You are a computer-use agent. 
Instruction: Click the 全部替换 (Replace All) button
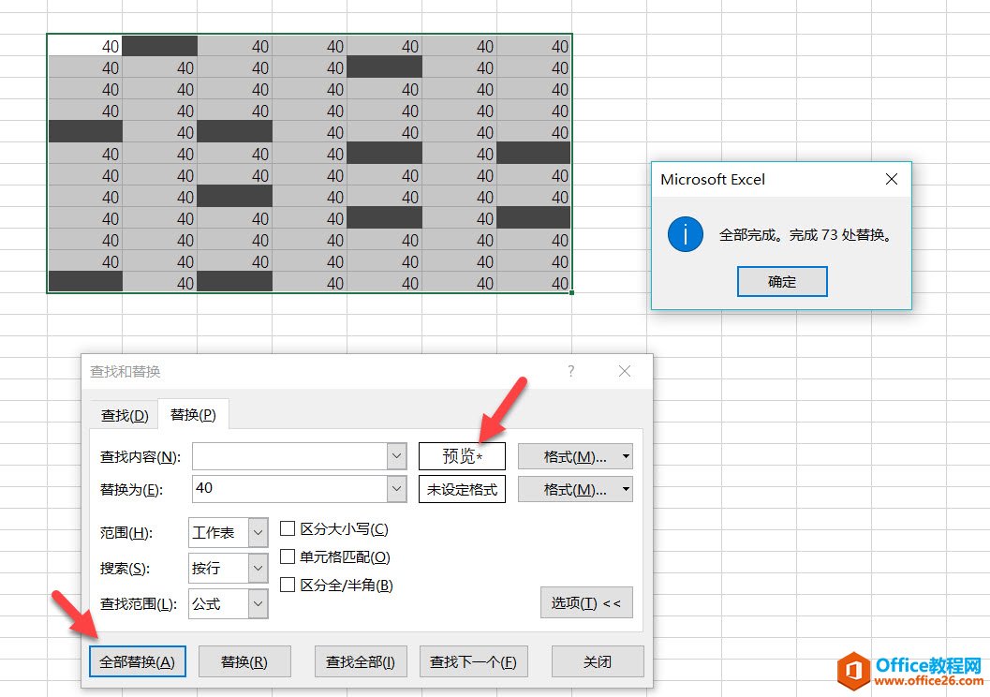(x=138, y=661)
